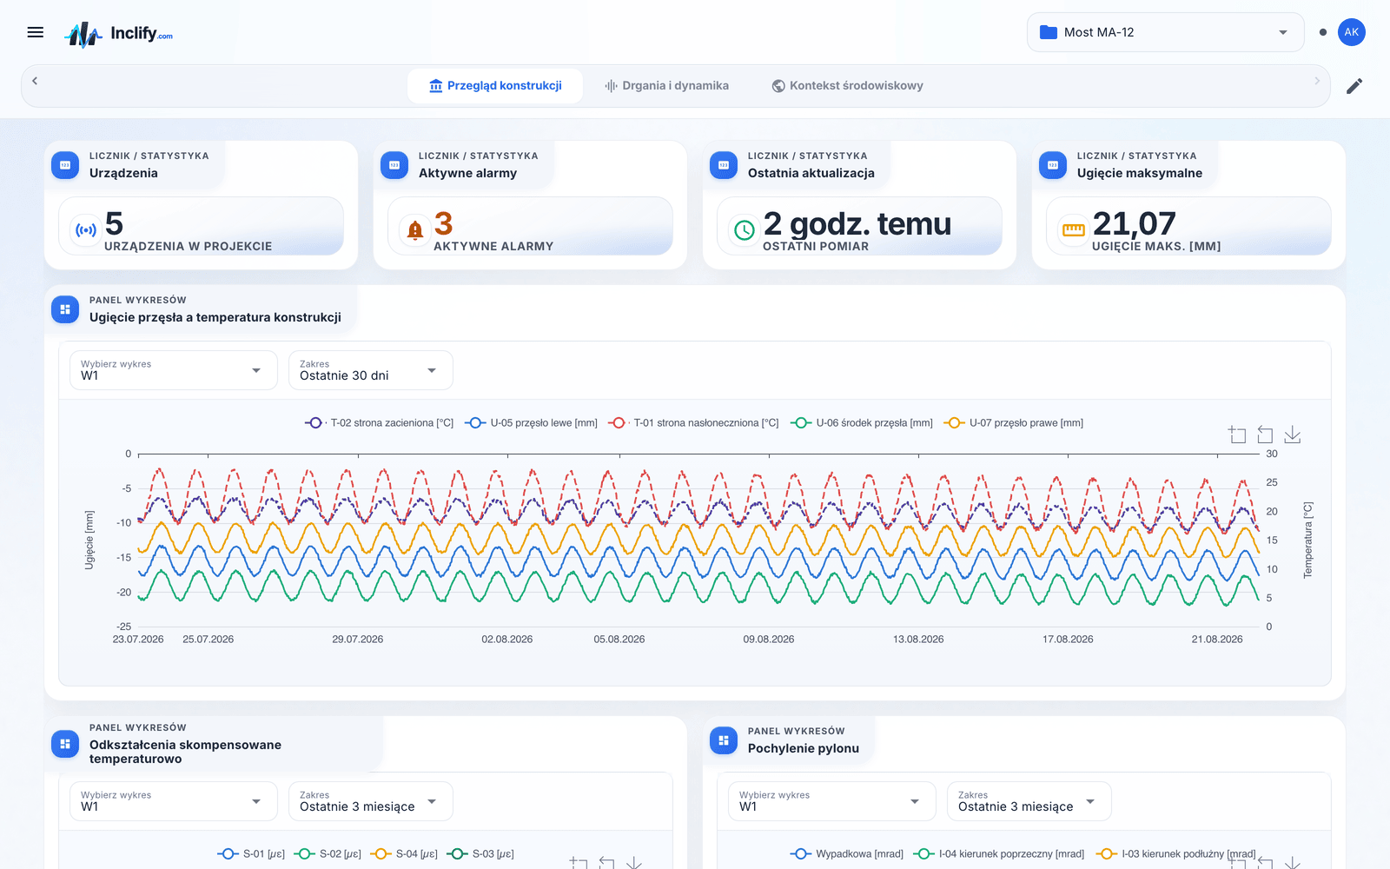Toggle I-04 kierunek poprzeczny series
1390x869 pixels.
[x=999, y=854]
